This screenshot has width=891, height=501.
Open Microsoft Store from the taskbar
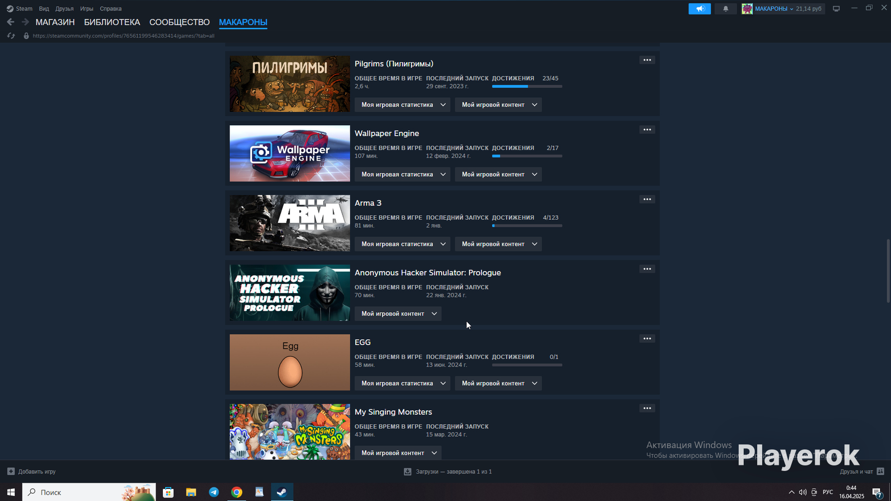pos(168,492)
